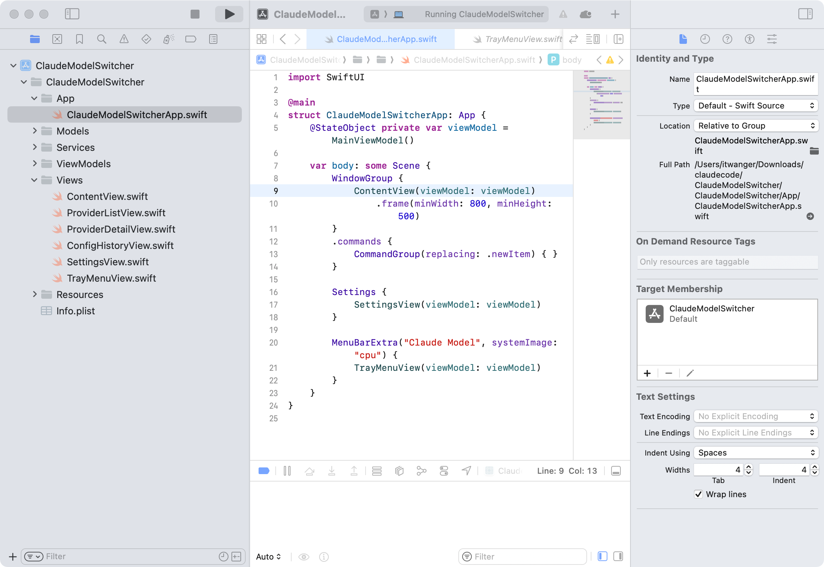The width and height of the screenshot is (824, 567).
Task: Show the Bookmark navigator
Action: (x=79, y=39)
